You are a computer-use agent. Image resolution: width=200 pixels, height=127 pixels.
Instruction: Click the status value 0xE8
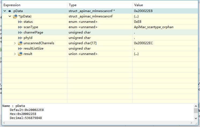138,22
